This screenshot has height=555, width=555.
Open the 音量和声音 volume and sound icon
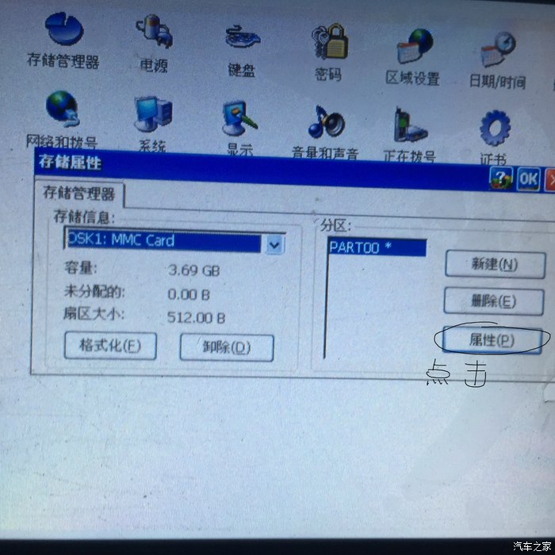326,132
